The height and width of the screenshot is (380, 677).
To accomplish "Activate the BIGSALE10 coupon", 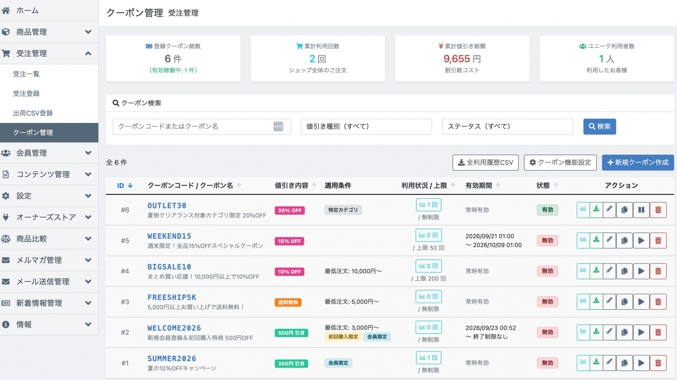I will pyautogui.click(x=641, y=271).
